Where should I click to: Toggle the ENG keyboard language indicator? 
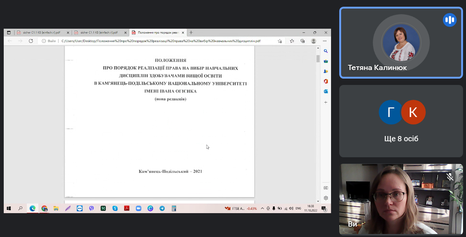[x=298, y=209]
